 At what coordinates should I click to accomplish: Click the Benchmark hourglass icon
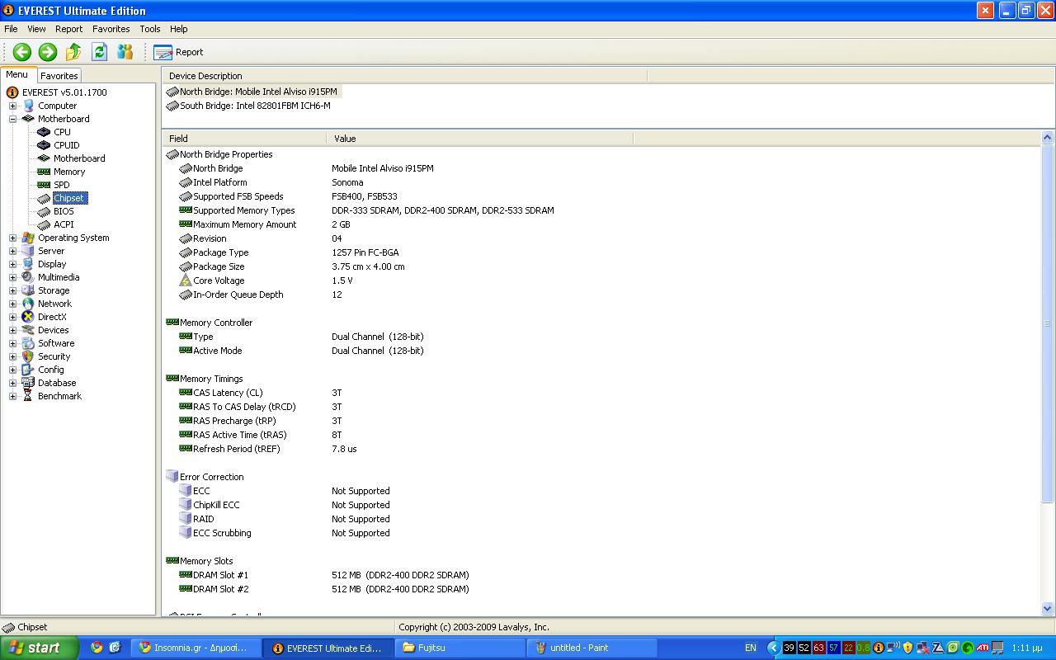28,396
